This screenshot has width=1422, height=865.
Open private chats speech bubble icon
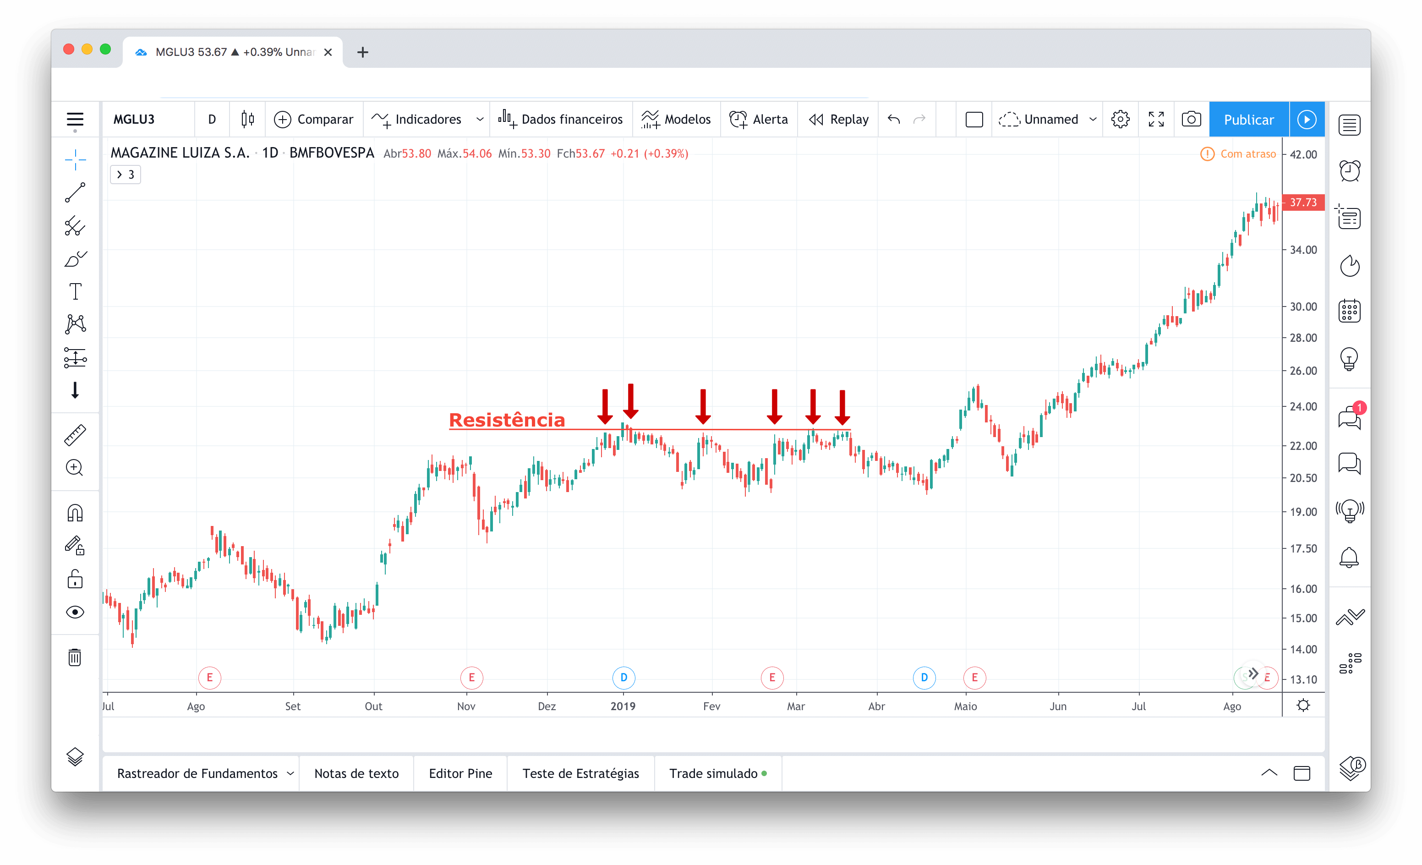[1349, 463]
